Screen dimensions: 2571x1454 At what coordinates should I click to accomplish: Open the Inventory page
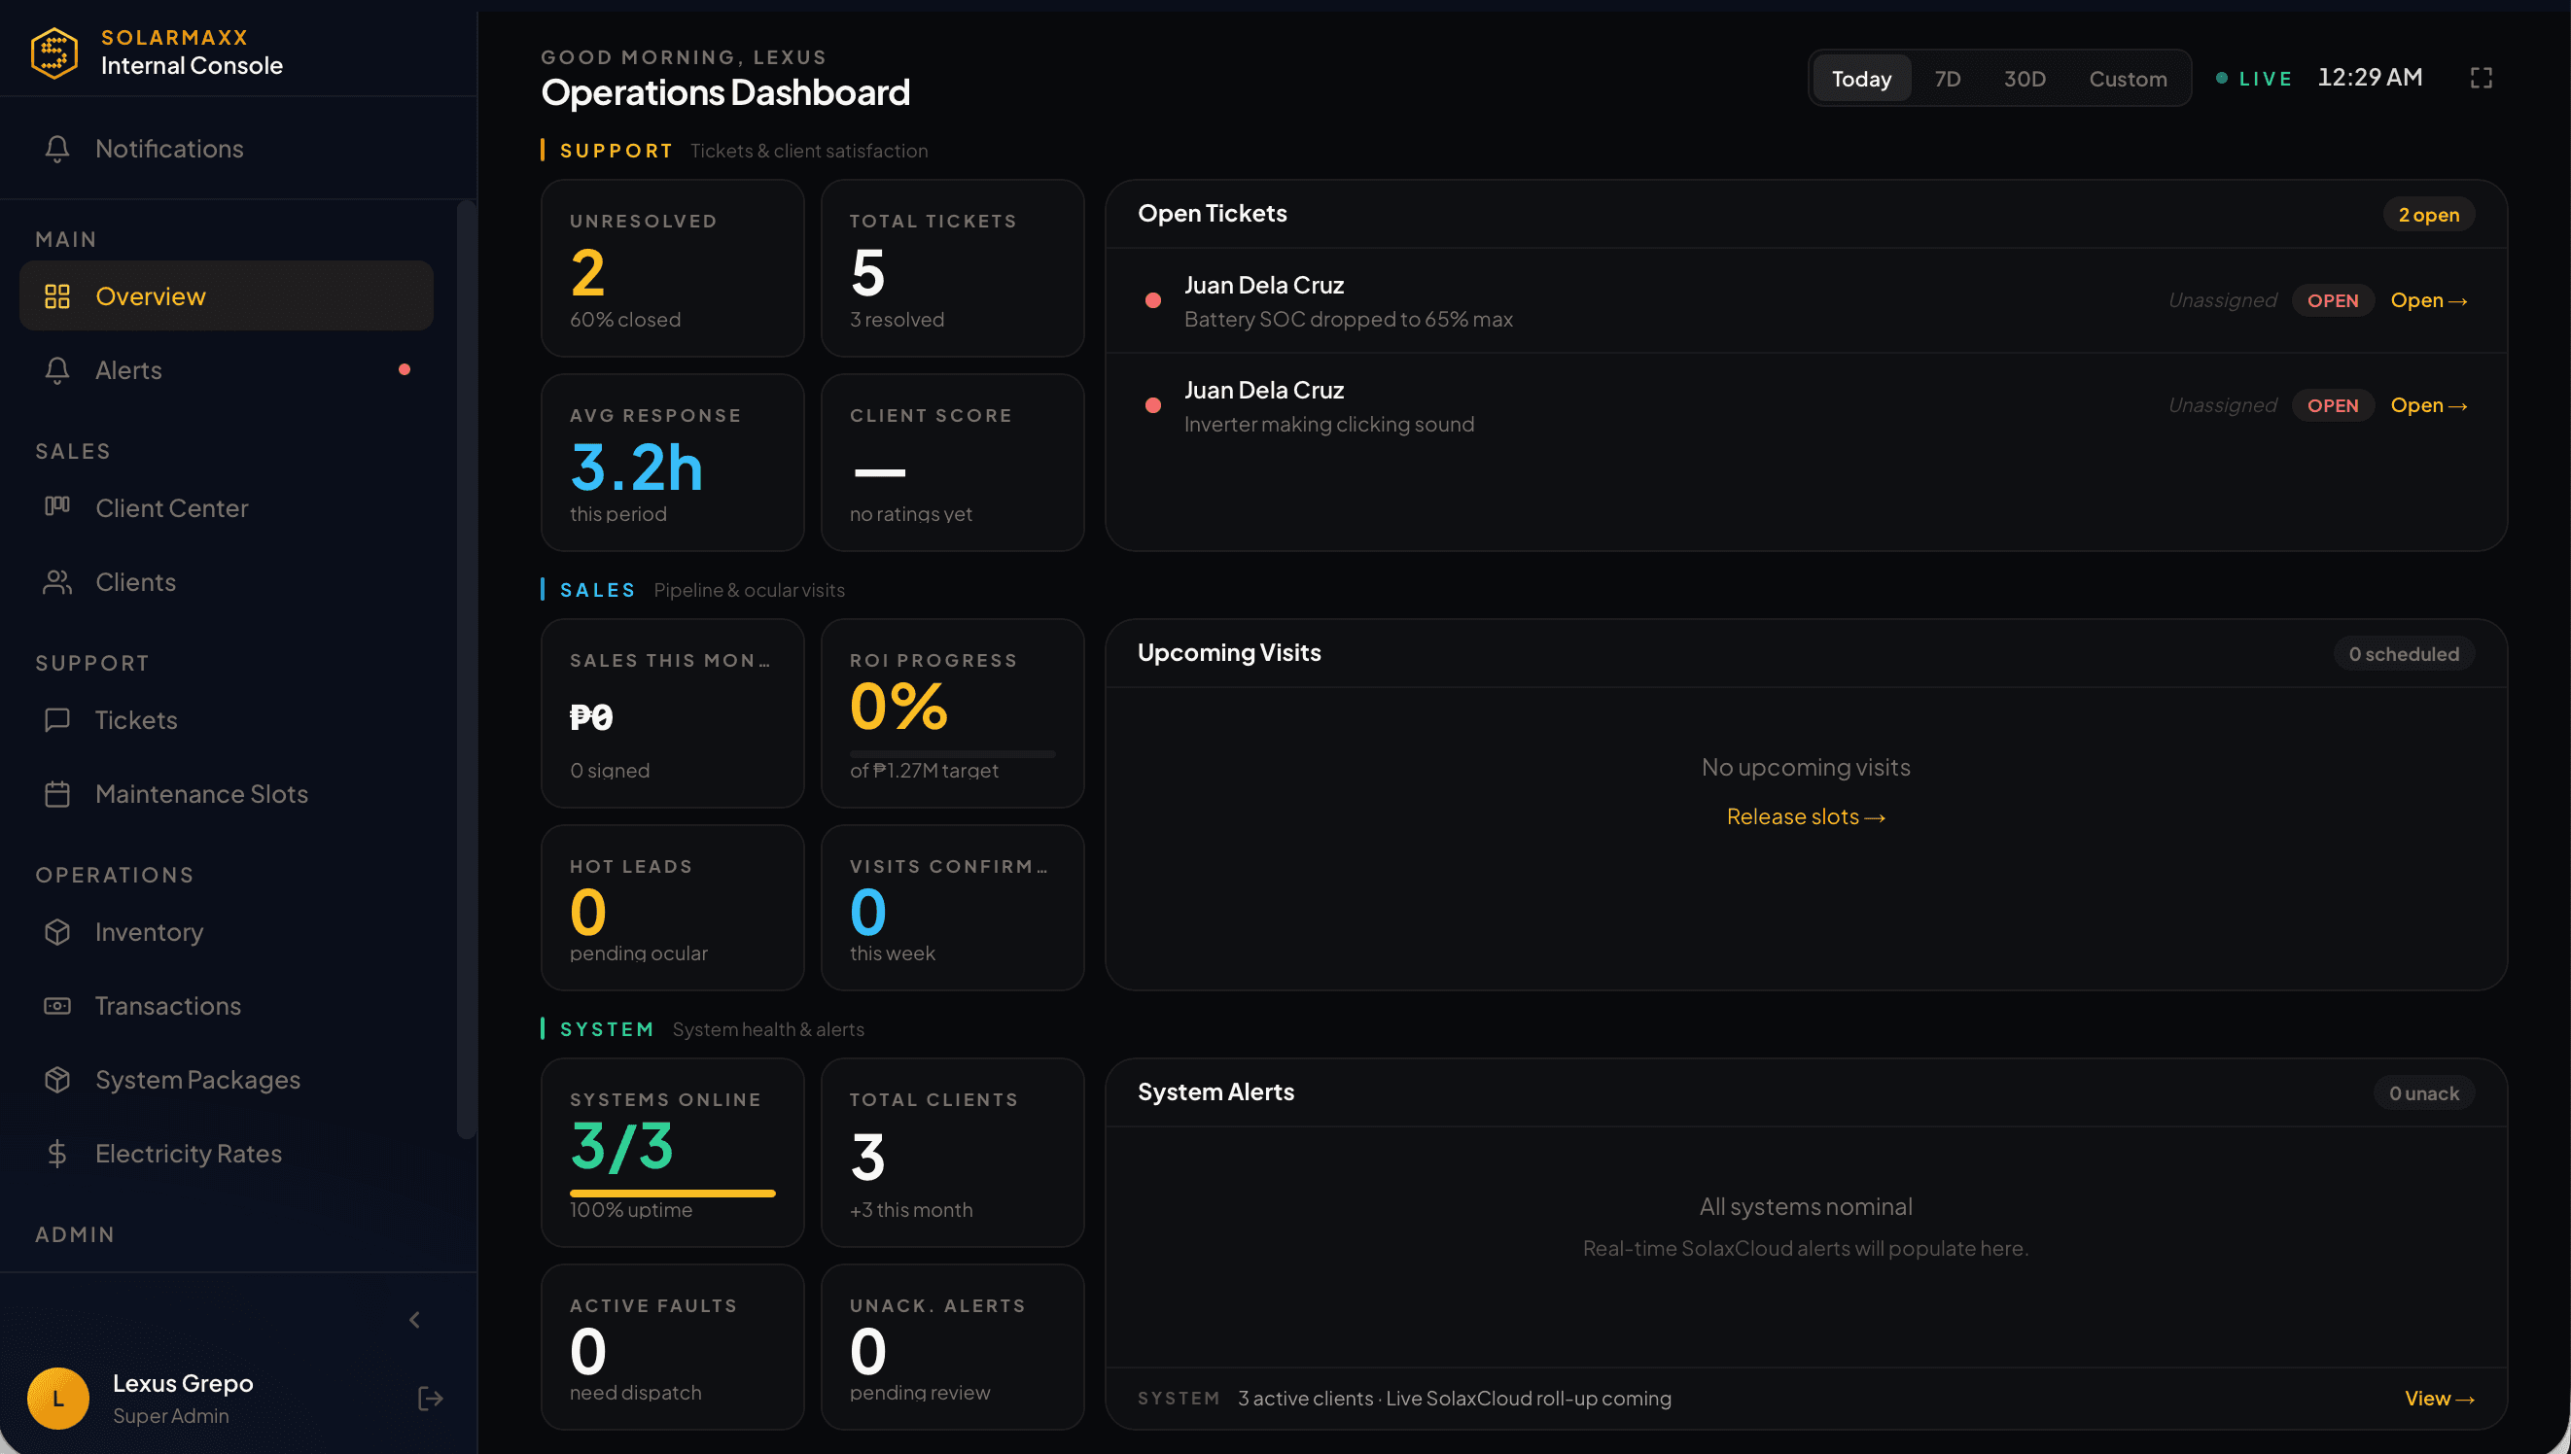coord(227,932)
